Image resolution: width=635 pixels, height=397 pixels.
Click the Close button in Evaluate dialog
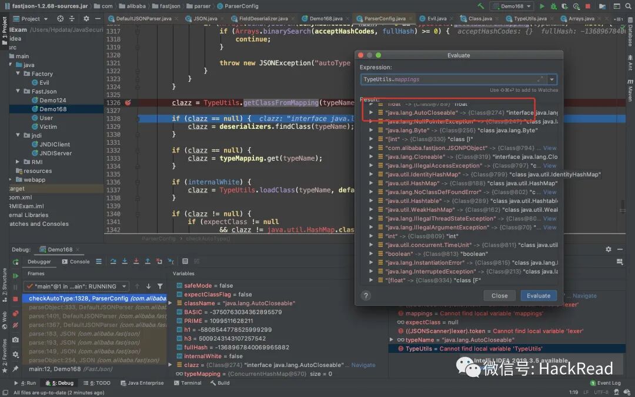[499, 296]
